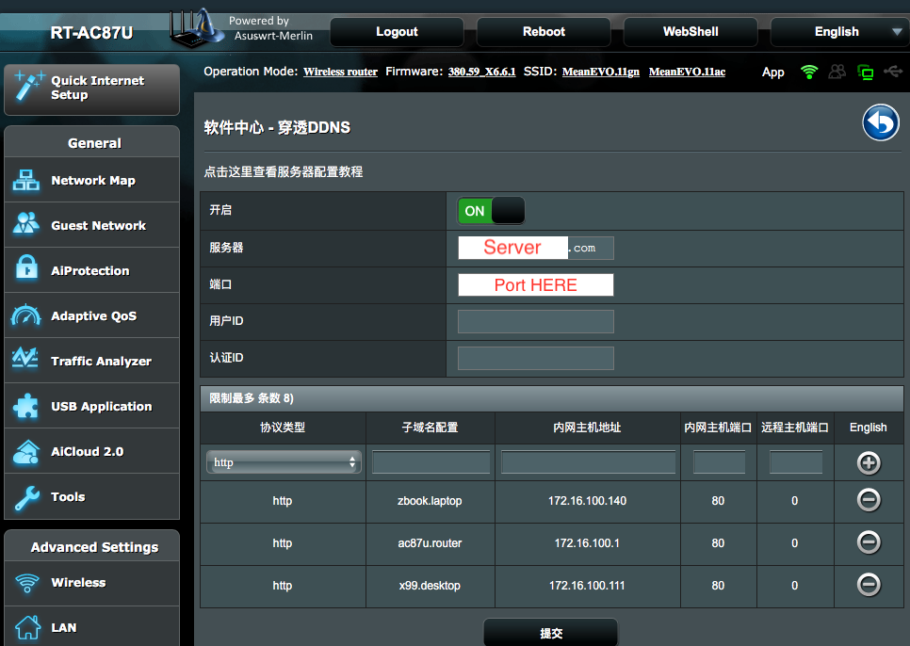Remove the x99.desktop entry with minus icon
The width and height of the screenshot is (910, 646).
coord(868,585)
